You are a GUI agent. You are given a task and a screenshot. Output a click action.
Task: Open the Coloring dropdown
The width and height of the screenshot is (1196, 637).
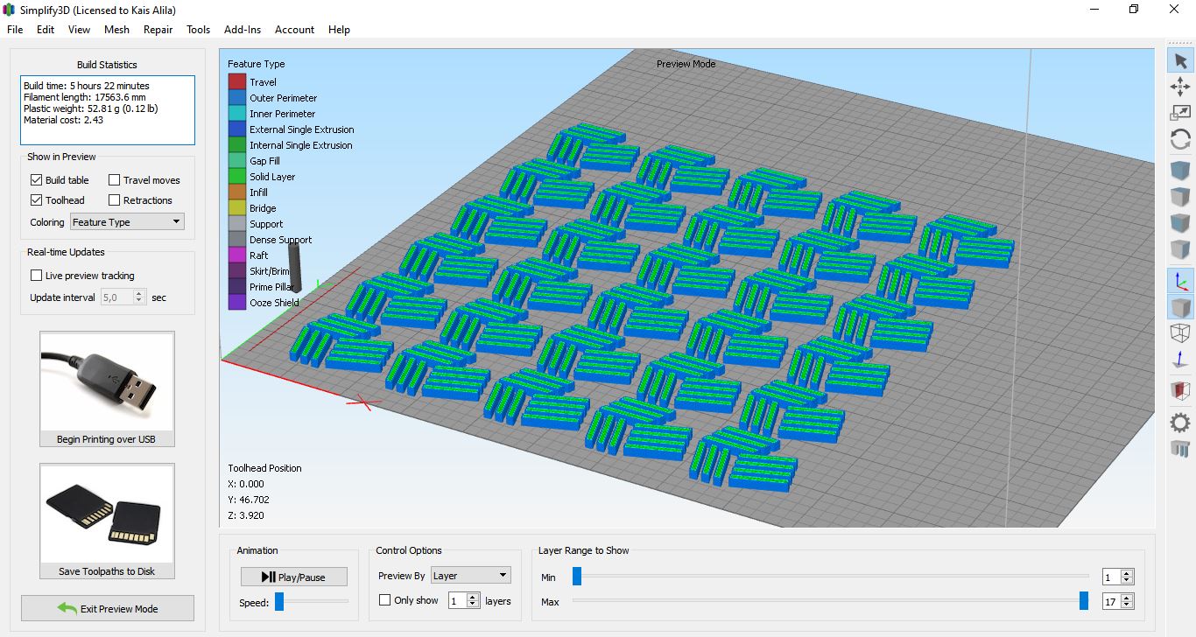(x=128, y=222)
